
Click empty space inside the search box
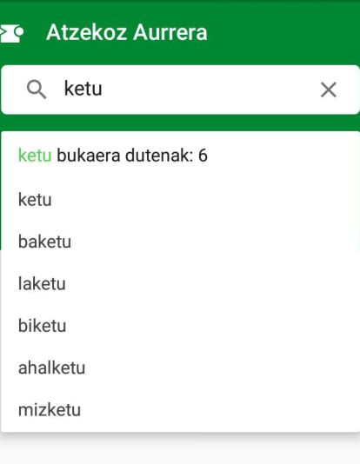point(207,89)
